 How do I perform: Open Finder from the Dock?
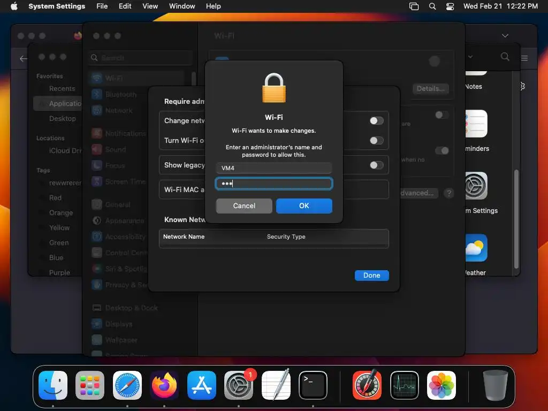point(53,385)
